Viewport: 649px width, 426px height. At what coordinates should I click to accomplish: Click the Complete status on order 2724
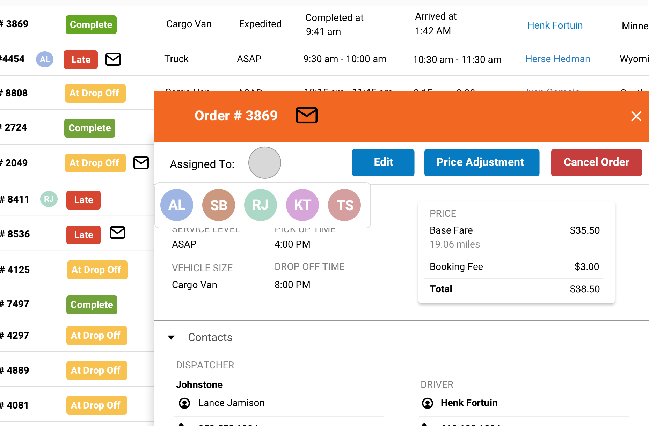pos(90,128)
